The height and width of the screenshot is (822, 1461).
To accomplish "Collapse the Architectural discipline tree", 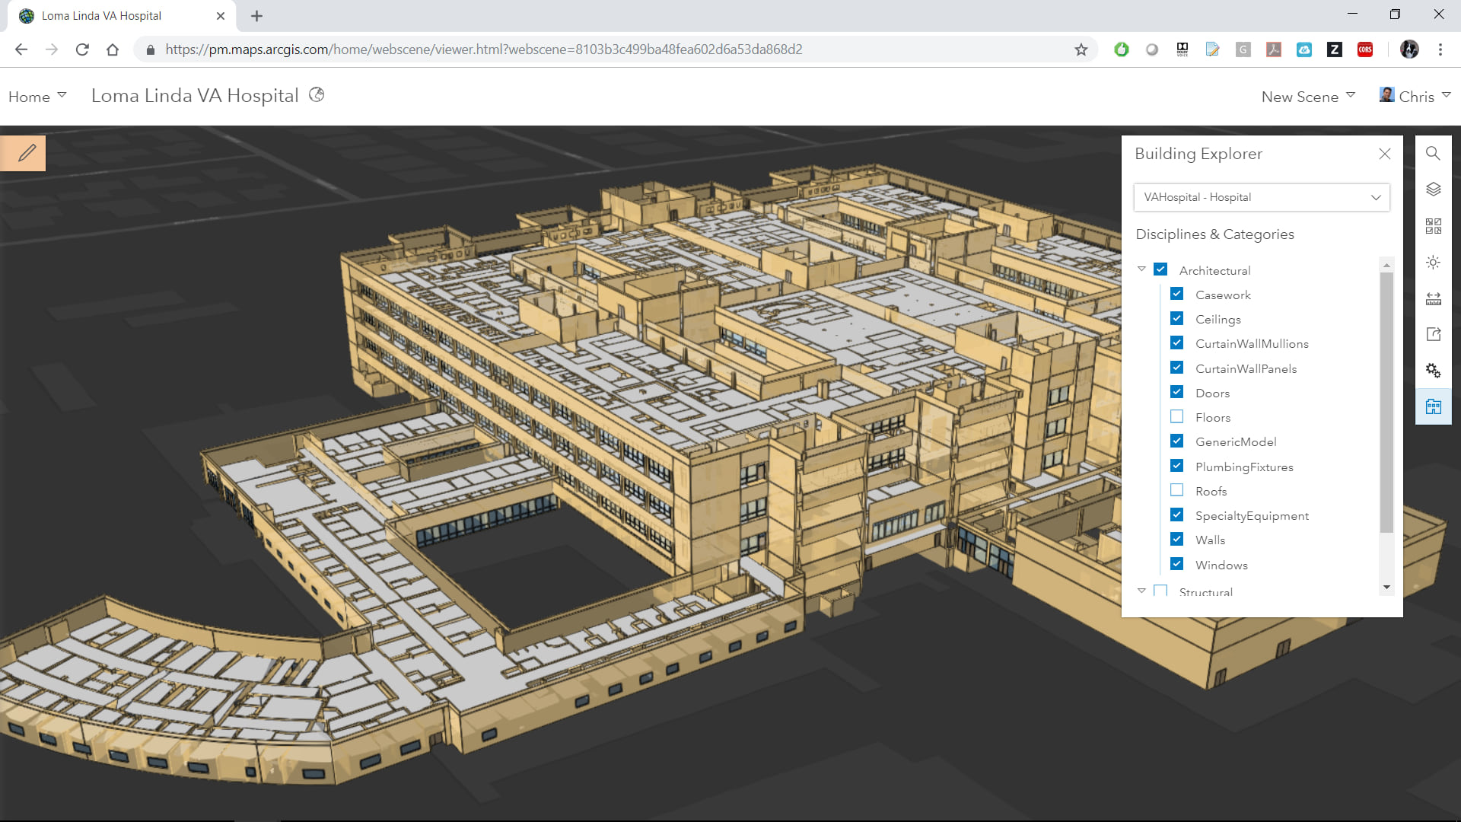I will [x=1141, y=269].
